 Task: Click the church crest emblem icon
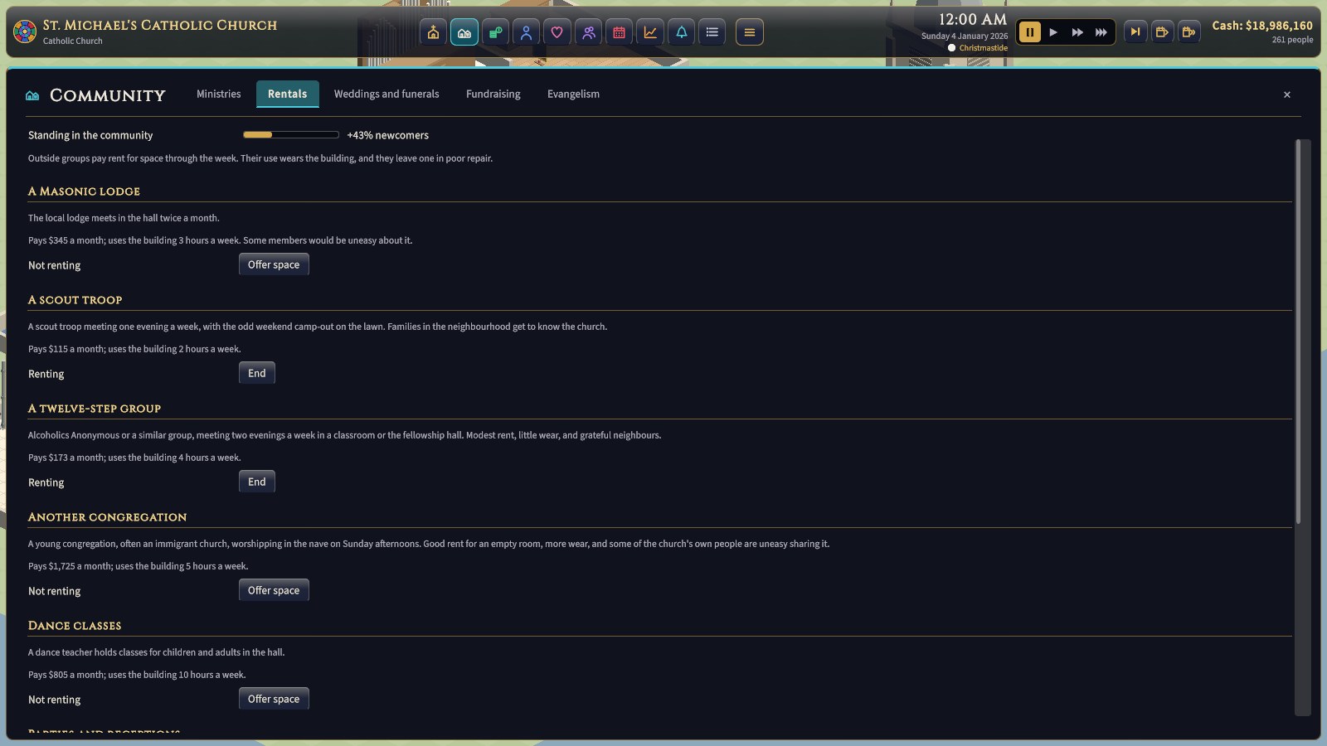[x=25, y=32]
